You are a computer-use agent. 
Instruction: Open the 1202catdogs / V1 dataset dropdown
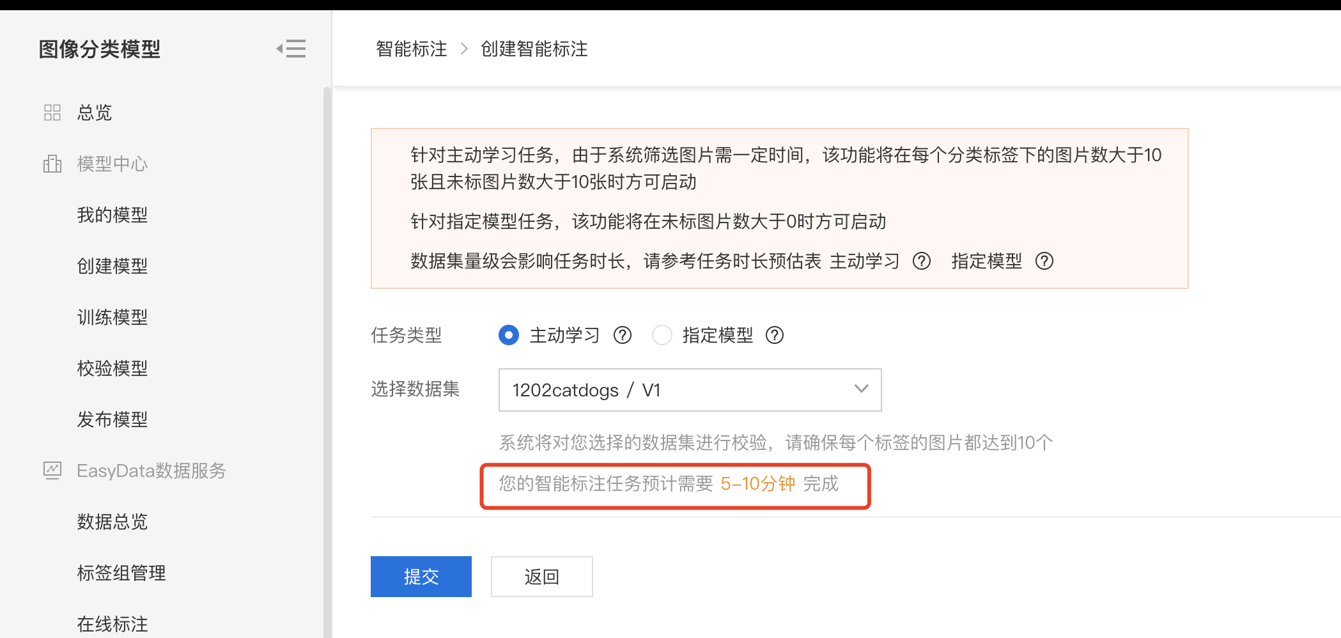tap(690, 390)
